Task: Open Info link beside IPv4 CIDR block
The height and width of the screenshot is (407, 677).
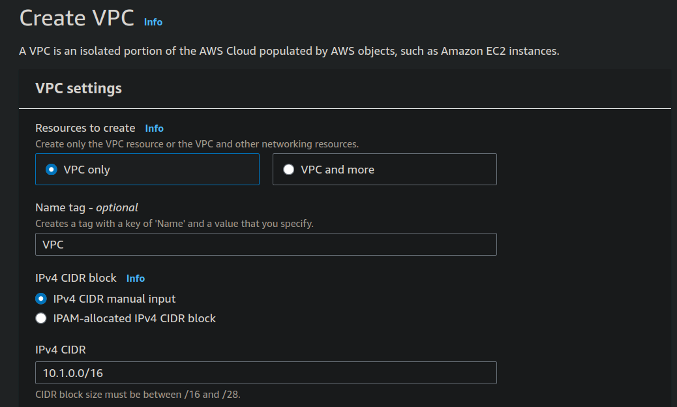Action: coord(136,279)
